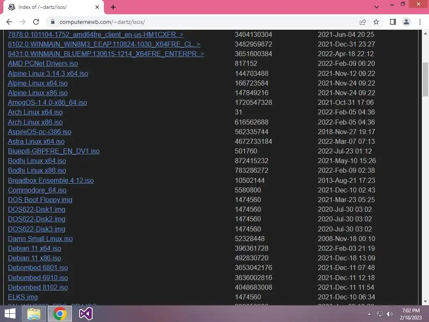Click the vertical scrollbar thumb
The height and width of the screenshot is (322, 429).
[x=426, y=79]
